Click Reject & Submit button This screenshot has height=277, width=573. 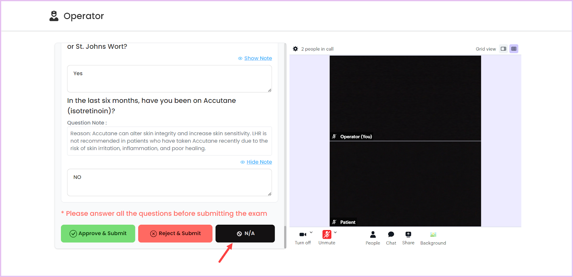tap(175, 234)
